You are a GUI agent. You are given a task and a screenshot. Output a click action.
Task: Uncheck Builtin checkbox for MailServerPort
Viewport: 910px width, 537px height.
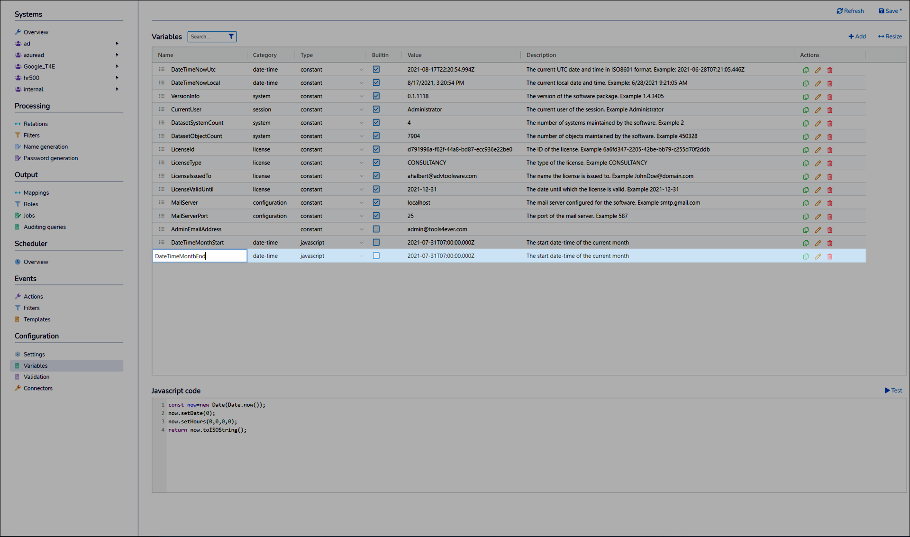coord(376,216)
